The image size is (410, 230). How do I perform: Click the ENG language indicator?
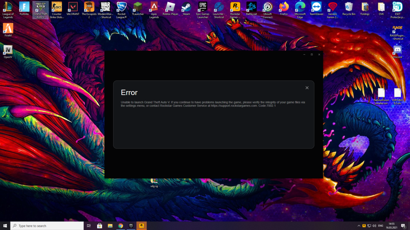tap(380, 226)
